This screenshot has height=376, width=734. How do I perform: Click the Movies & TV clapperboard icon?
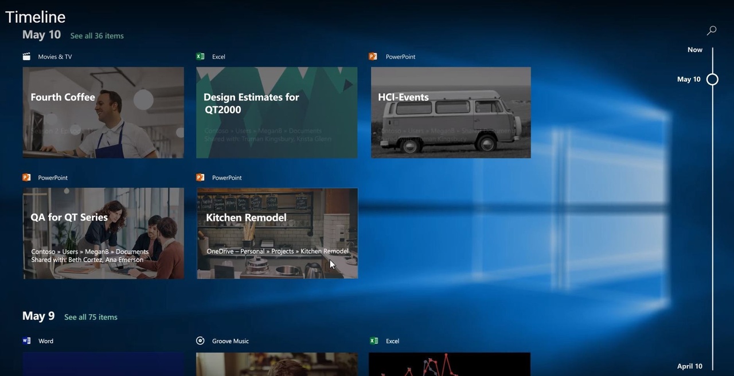[26, 57]
